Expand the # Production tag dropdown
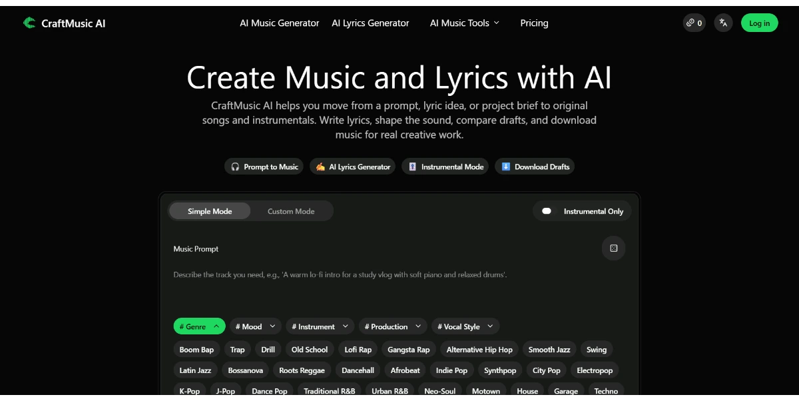The image size is (799, 401). click(393, 326)
